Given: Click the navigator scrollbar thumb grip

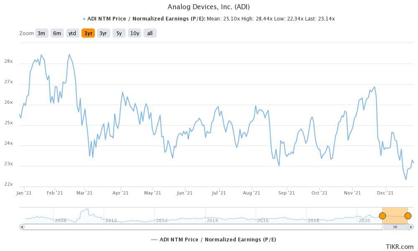Looking at the screenshot, I should click(x=395, y=227).
